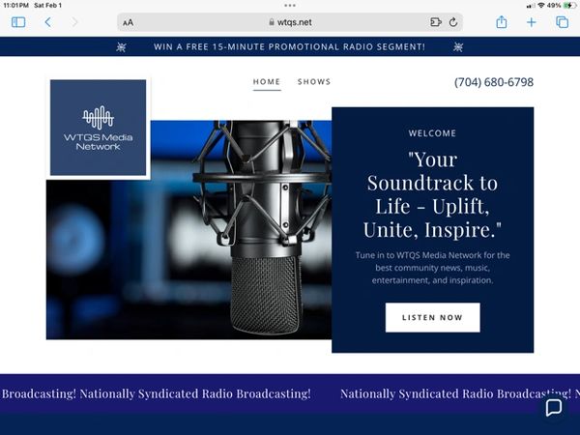Open the extensions icon in address bar
The width and height of the screenshot is (580, 435).
click(436, 22)
